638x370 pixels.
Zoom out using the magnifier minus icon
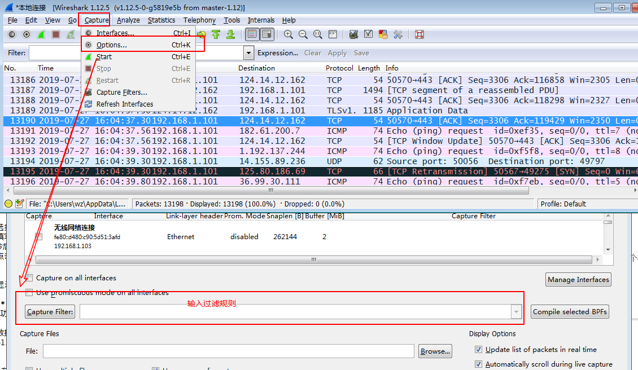(303, 34)
